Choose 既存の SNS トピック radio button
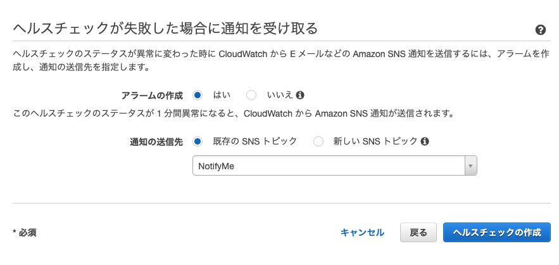 click(197, 141)
